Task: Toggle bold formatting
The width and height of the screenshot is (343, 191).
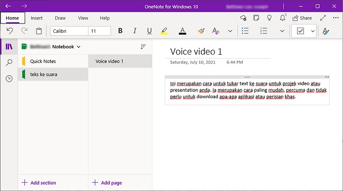Action: 120,31
